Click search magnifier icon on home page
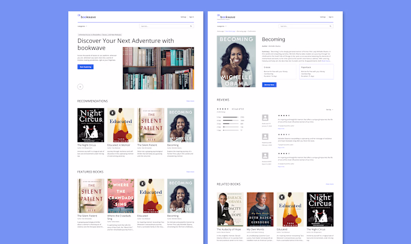411x244 pixels. (x=191, y=26)
